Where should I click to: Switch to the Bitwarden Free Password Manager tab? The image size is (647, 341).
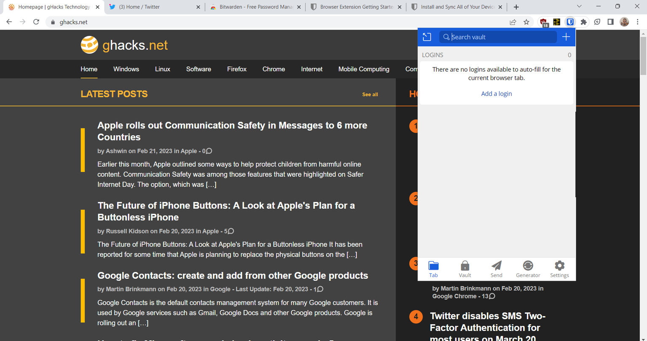pyautogui.click(x=255, y=7)
